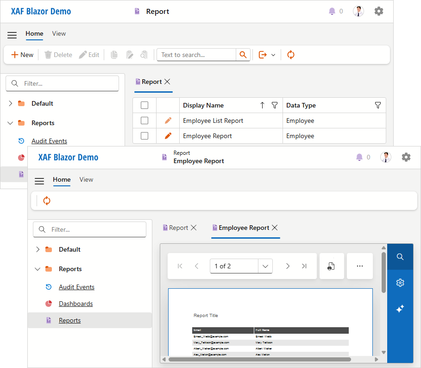Image resolution: width=421 pixels, height=368 pixels.
Task: Go to the next report page
Action: click(288, 266)
